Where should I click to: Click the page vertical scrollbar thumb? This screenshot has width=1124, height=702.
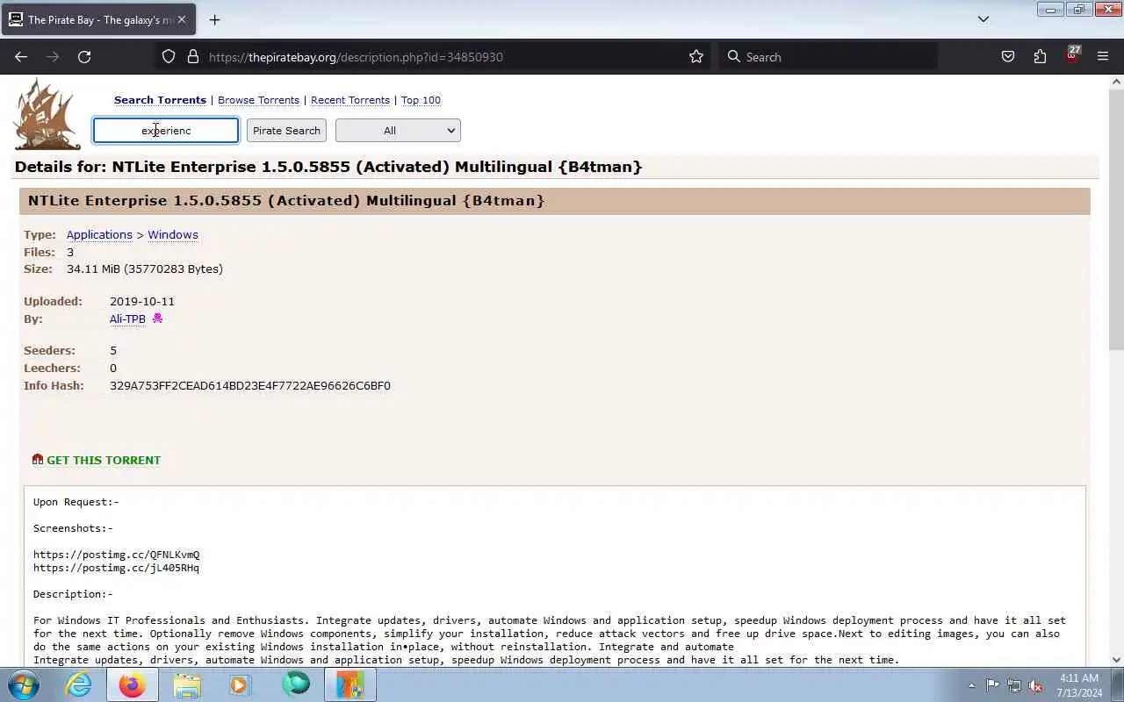coord(1116,219)
